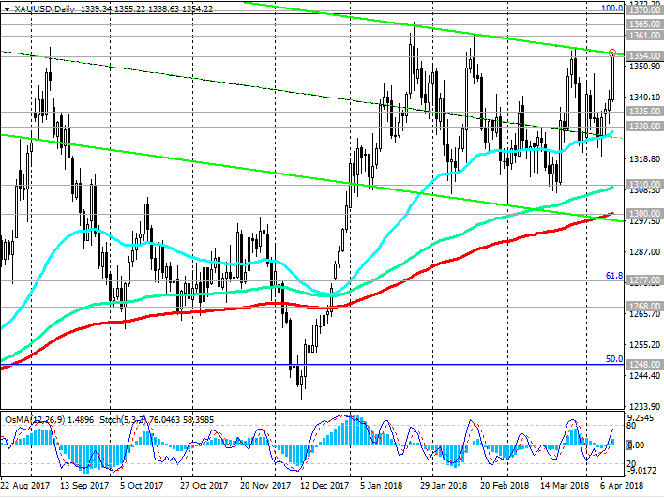Click the 1244.40 price axis value
Image resolution: width=664 pixels, height=498 pixels.
click(x=645, y=376)
